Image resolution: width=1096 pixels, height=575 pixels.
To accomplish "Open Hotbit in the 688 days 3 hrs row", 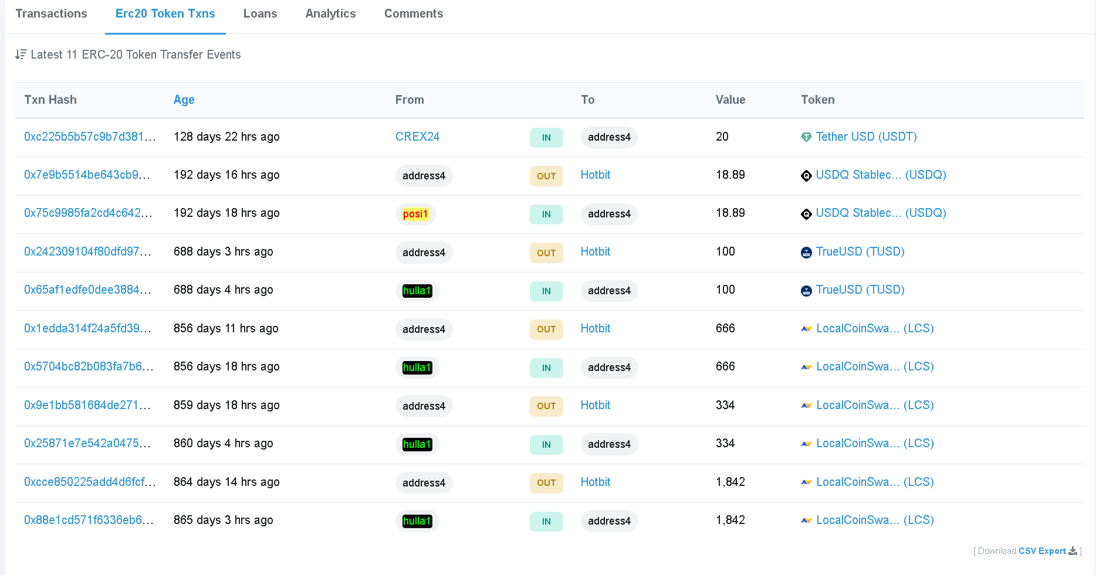I will 596,251.
